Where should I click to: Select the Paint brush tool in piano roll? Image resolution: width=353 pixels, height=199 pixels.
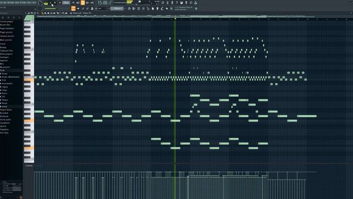[x=45, y=13]
